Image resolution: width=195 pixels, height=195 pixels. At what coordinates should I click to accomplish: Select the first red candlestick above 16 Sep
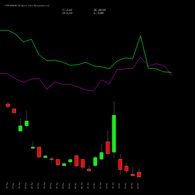click(x=8, y=105)
